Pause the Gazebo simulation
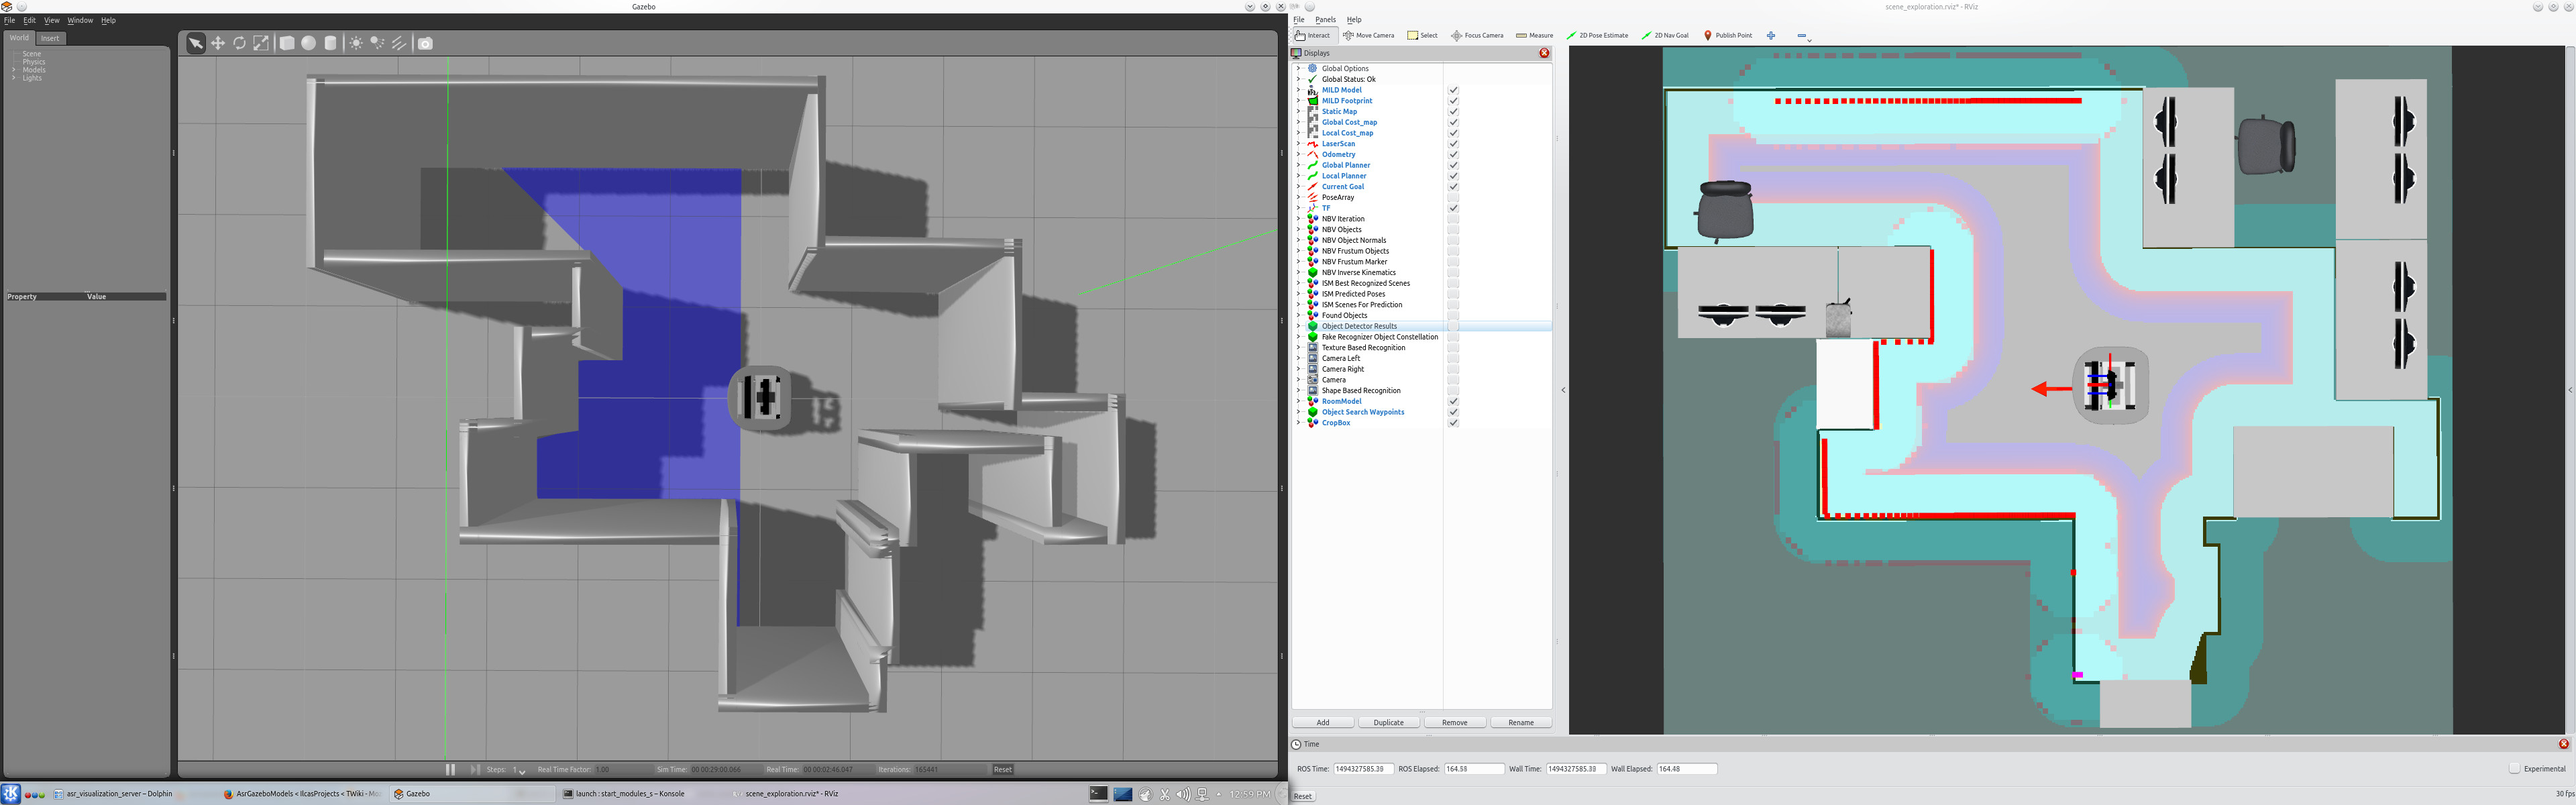The image size is (2576, 805). (450, 769)
